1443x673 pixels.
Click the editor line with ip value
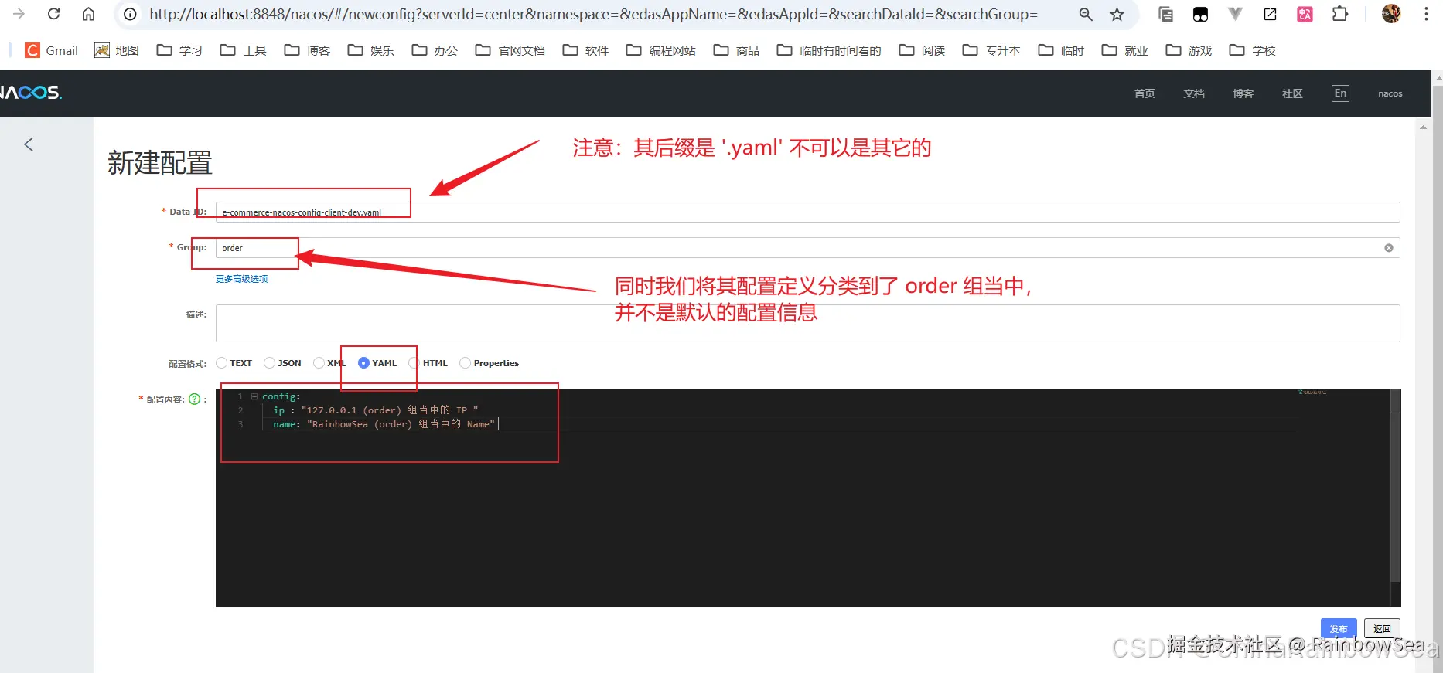click(375, 410)
